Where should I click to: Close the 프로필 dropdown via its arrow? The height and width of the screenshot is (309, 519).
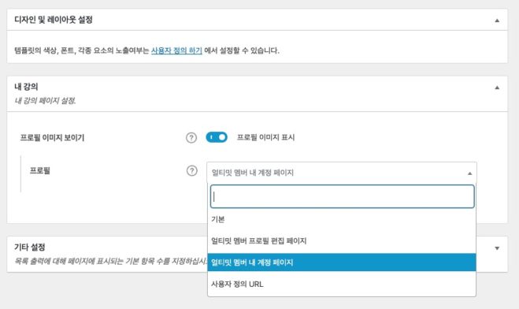click(469, 173)
